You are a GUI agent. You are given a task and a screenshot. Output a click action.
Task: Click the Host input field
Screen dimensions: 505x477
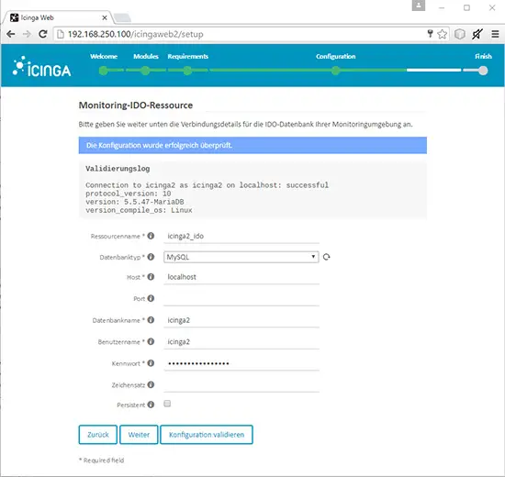pos(241,277)
